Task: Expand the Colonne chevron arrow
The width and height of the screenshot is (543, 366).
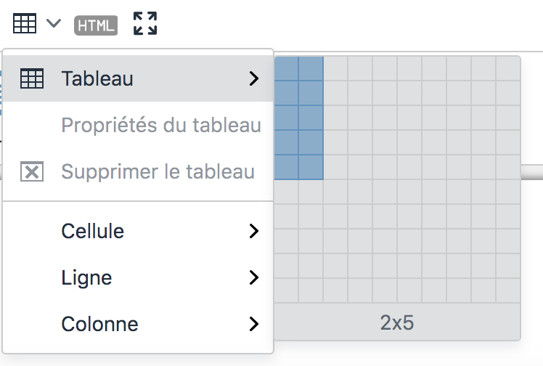Action: pyautogui.click(x=254, y=324)
